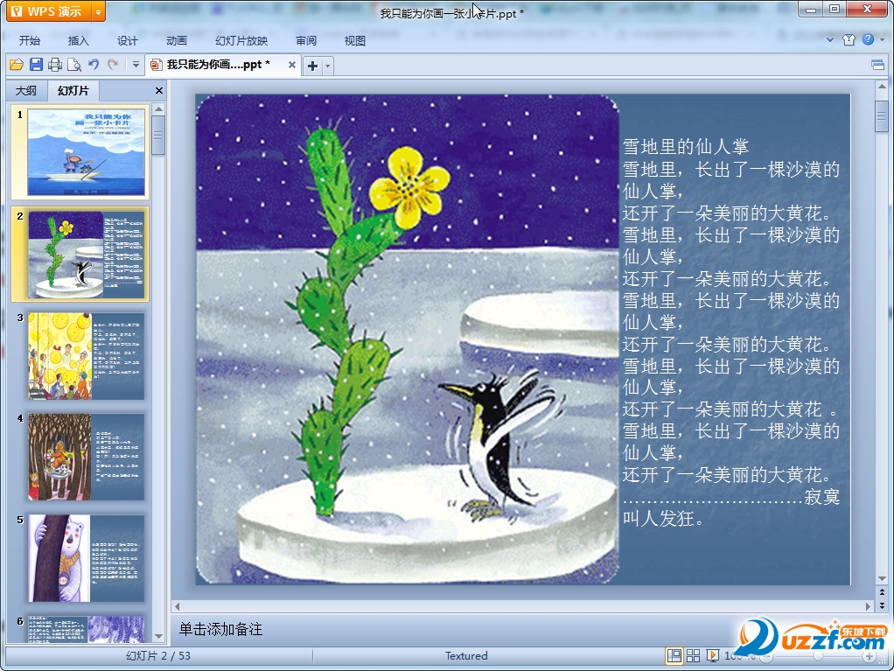Redo the last action
The height and width of the screenshot is (671, 894).
[113, 65]
